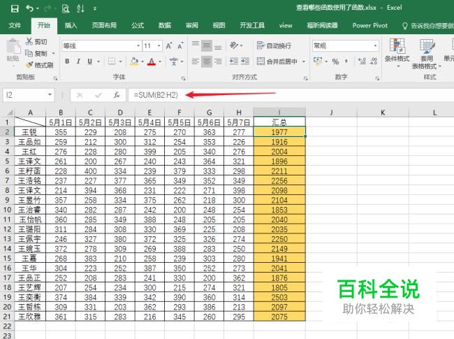Viewport: 454px width, 339px height.
Task: Open the Power Pivot tab
Action: click(x=370, y=25)
